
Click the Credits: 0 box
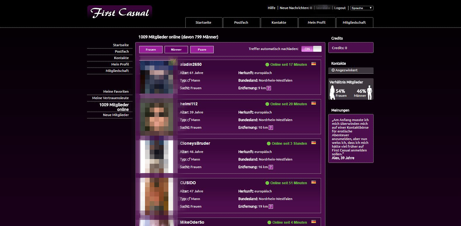pyautogui.click(x=351, y=48)
